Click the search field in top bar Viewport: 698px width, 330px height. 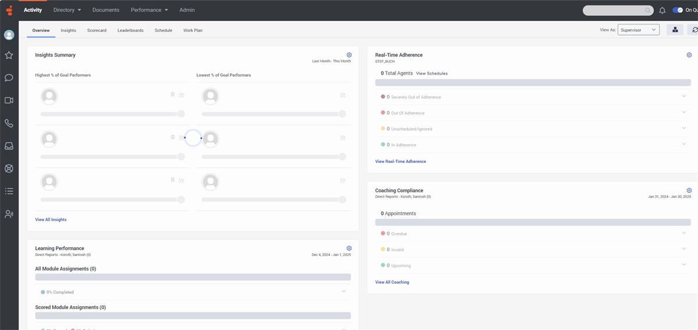coord(617,10)
